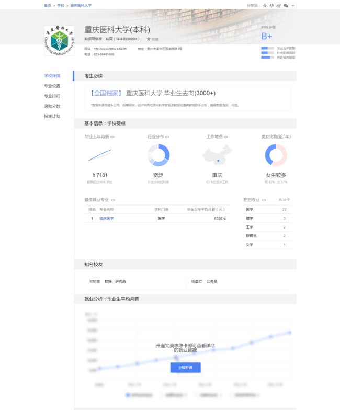340x410 pixels.
Task: Click info icon beside 毕业五年月薪
Action: click(112, 137)
